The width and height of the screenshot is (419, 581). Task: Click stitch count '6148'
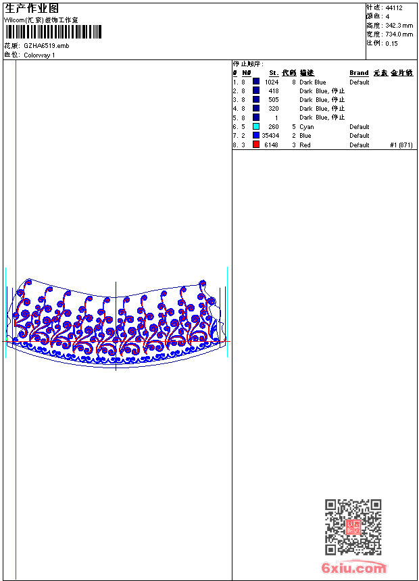pyautogui.click(x=272, y=145)
